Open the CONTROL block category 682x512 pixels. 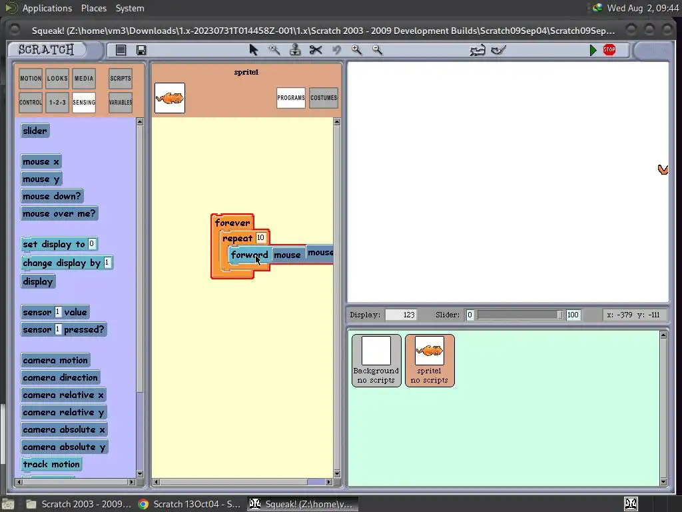[31, 102]
